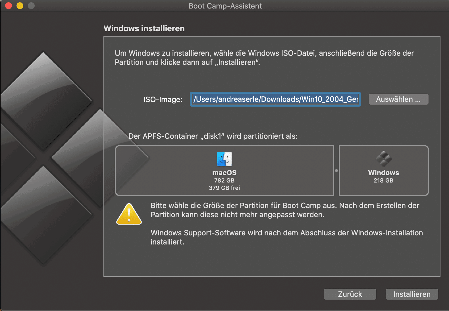Focus the ISO-Image path field
Viewport: 449px width, 311px height.
pyautogui.click(x=275, y=99)
